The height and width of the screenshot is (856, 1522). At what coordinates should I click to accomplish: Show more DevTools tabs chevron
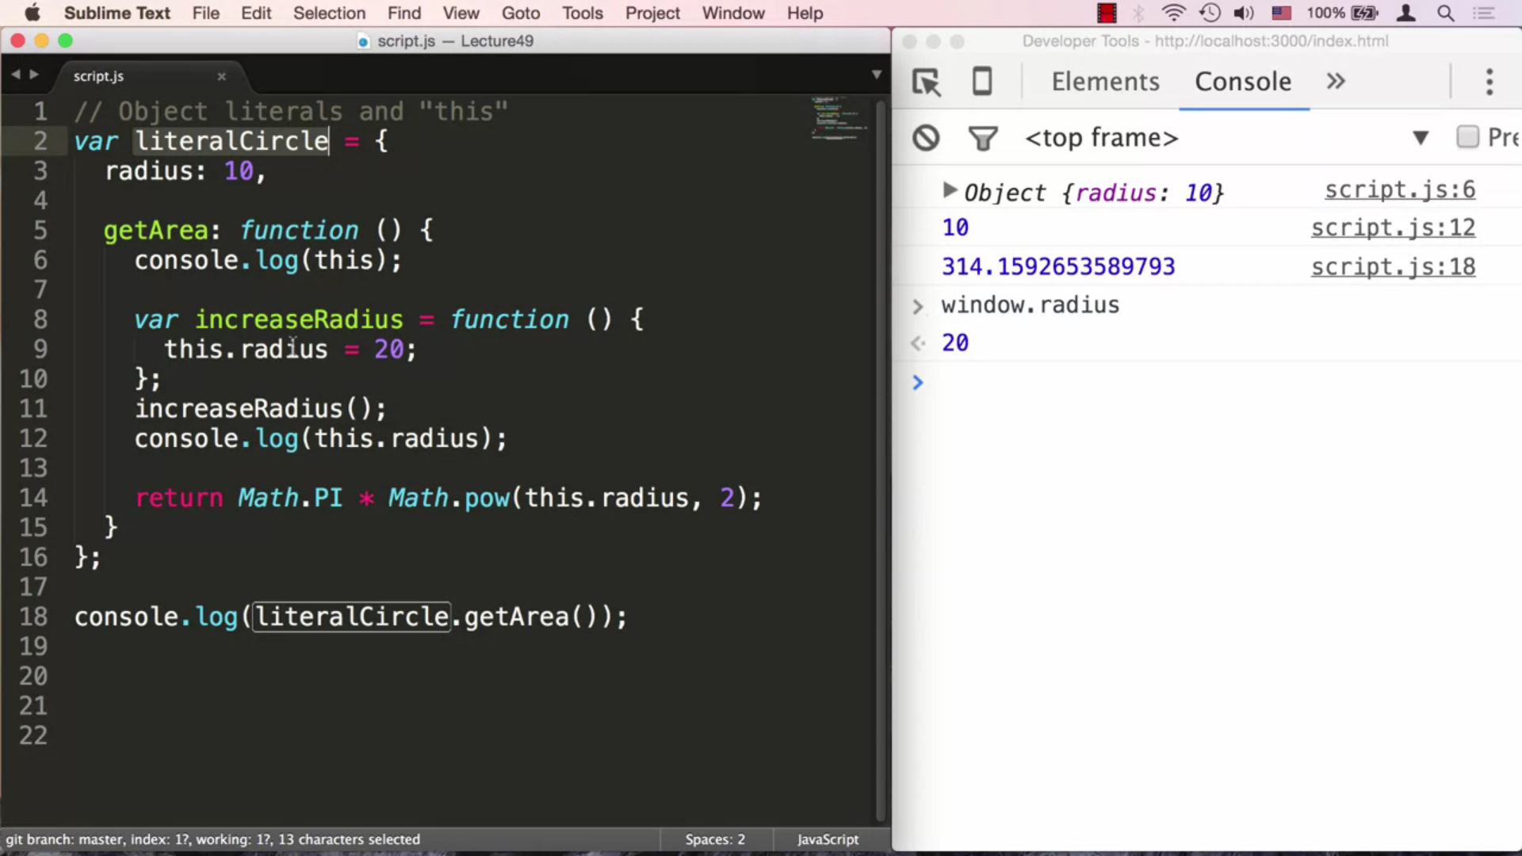point(1336,82)
